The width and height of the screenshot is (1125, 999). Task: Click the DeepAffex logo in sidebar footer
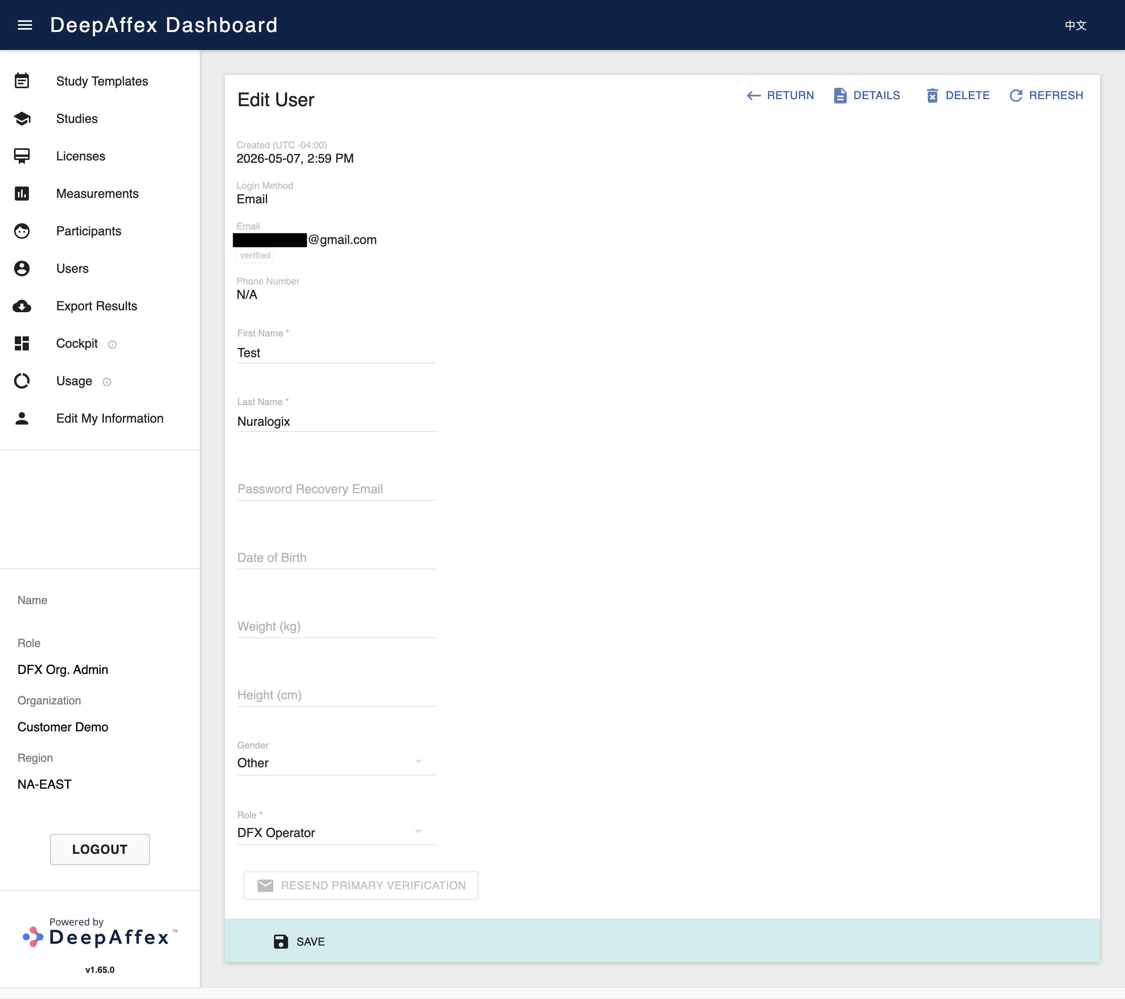[100, 932]
